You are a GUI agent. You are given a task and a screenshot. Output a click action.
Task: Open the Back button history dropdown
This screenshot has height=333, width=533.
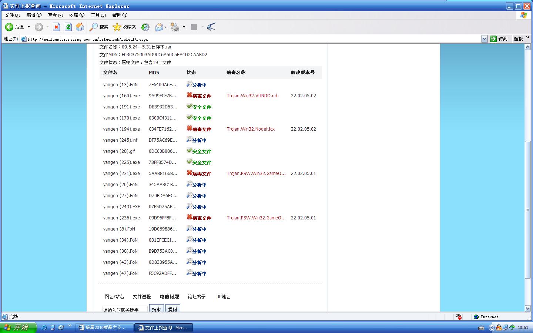pos(29,27)
